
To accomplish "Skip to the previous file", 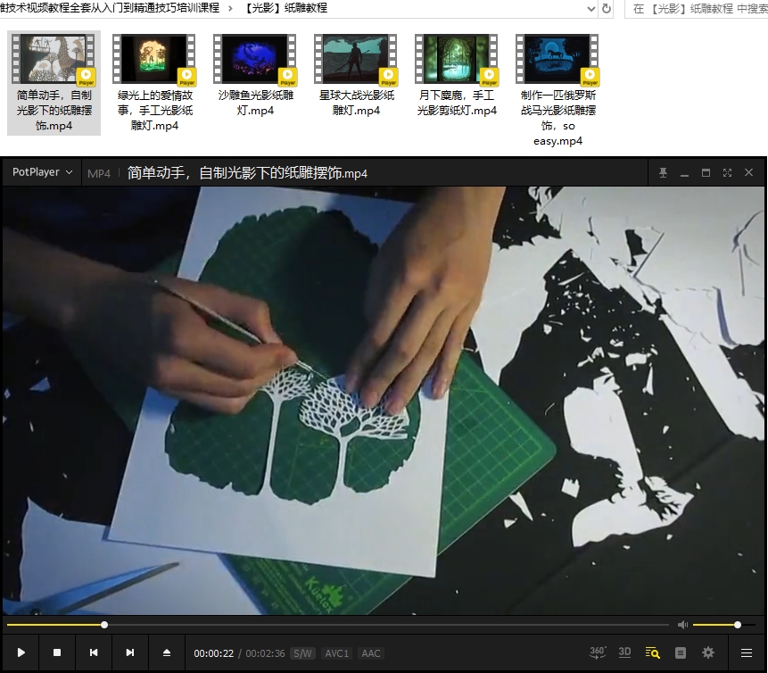I will click(94, 652).
